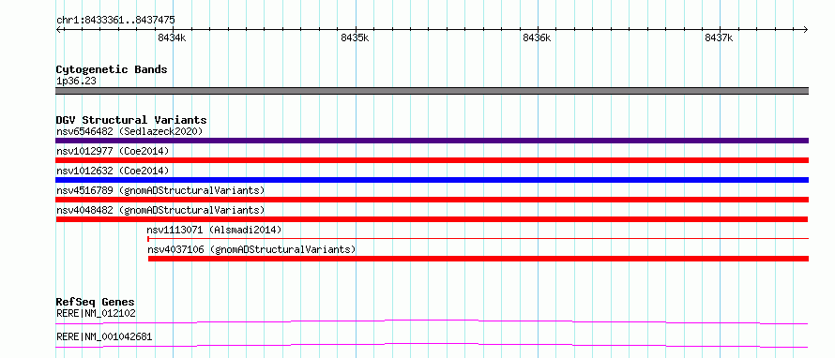Viewport: 835px width, 358px height.
Task: Open variant nsv4037106 gnomAD label
Action: click(251, 249)
